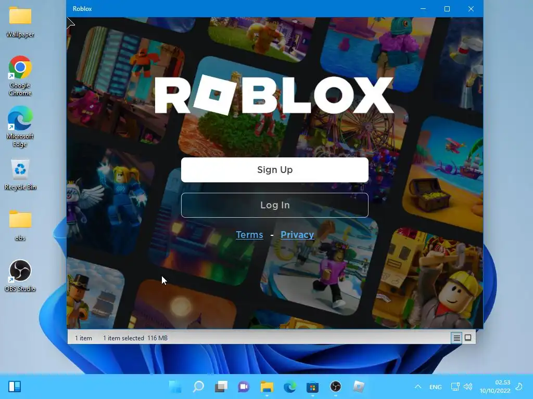
Task: Launch OBS Studio desktop shortcut
Action: click(x=20, y=276)
